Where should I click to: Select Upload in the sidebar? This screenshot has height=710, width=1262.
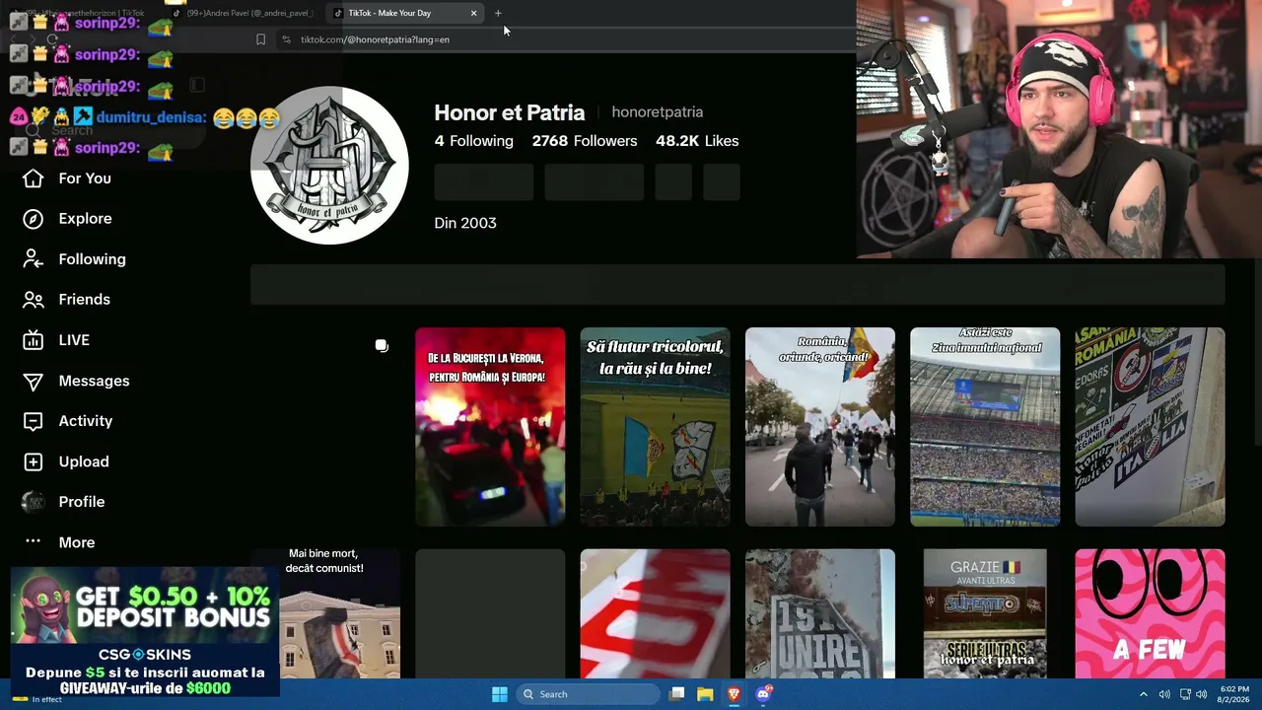tap(65, 461)
